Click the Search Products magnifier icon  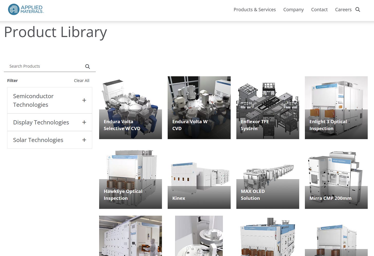pos(87,66)
